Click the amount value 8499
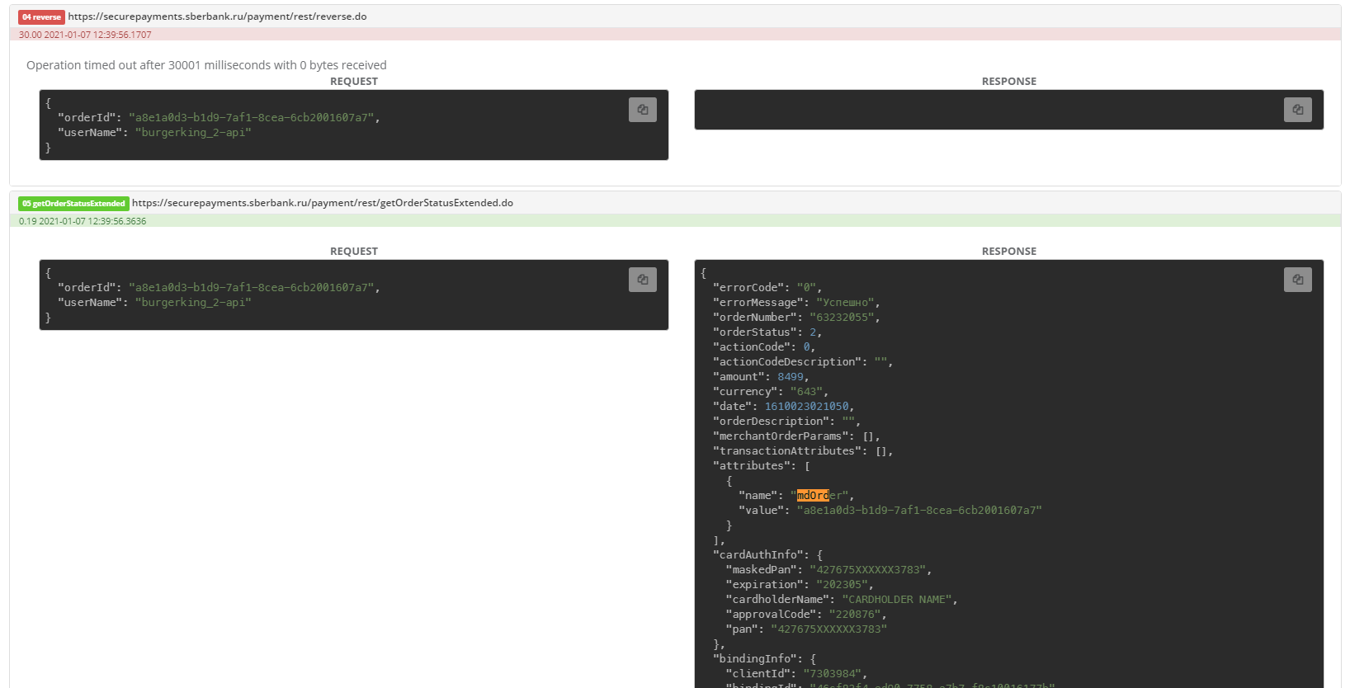Image resolution: width=1350 pixels, height=688 pixels. point(790,377)
